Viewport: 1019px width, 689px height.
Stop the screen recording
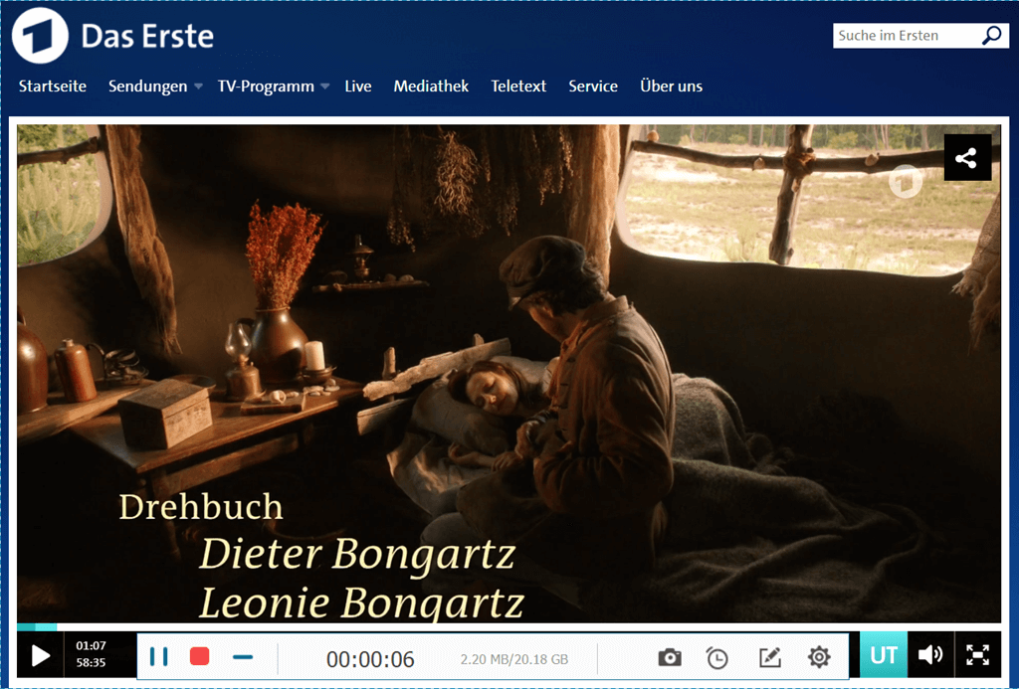[199, 656]
